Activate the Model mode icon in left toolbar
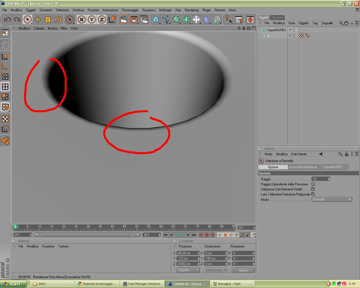 click(5, 56)
